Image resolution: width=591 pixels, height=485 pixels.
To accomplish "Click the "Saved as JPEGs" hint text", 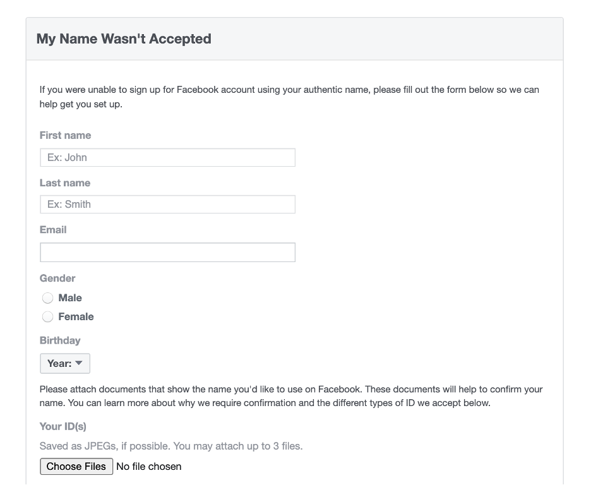I will click(x=171, y=446).
